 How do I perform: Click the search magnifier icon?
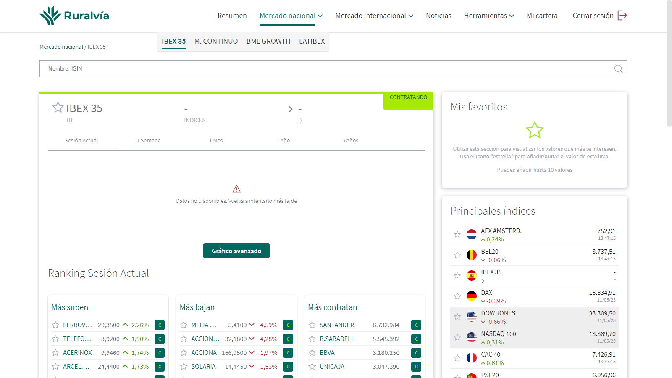619,69
